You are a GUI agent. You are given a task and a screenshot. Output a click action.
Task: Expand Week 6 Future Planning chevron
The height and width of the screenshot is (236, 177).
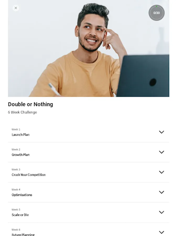point(162,232)
